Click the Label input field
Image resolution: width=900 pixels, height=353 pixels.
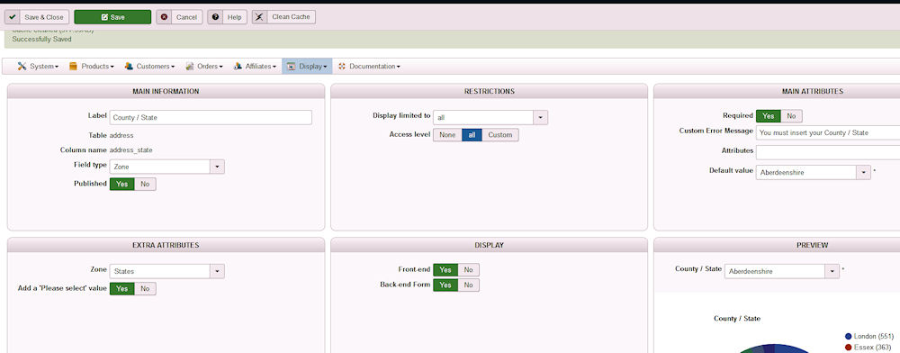(211, 118)
